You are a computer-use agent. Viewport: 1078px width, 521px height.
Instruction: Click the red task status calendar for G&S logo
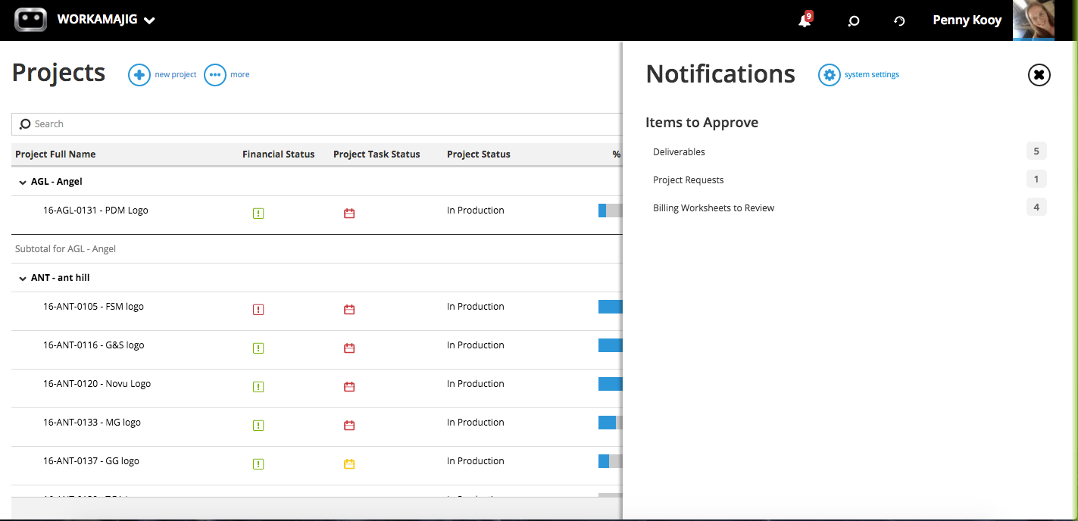coord(349,348)
